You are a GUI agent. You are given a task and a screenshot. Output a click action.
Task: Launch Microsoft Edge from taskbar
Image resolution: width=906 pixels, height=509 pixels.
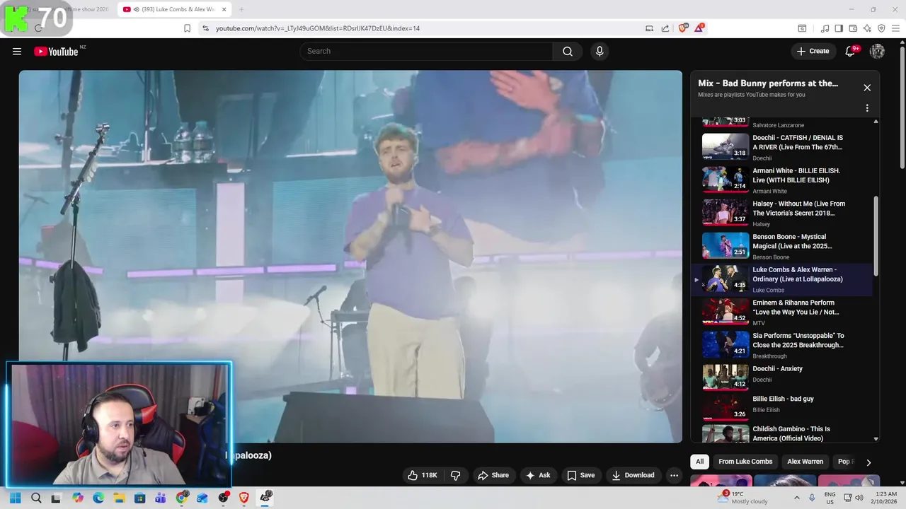coord(98,498)
